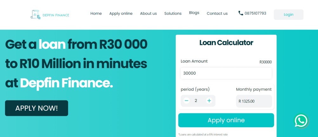This screenshot has width=318, height=137.
Task: Click the phone handset icon
Action: [241, 13]
